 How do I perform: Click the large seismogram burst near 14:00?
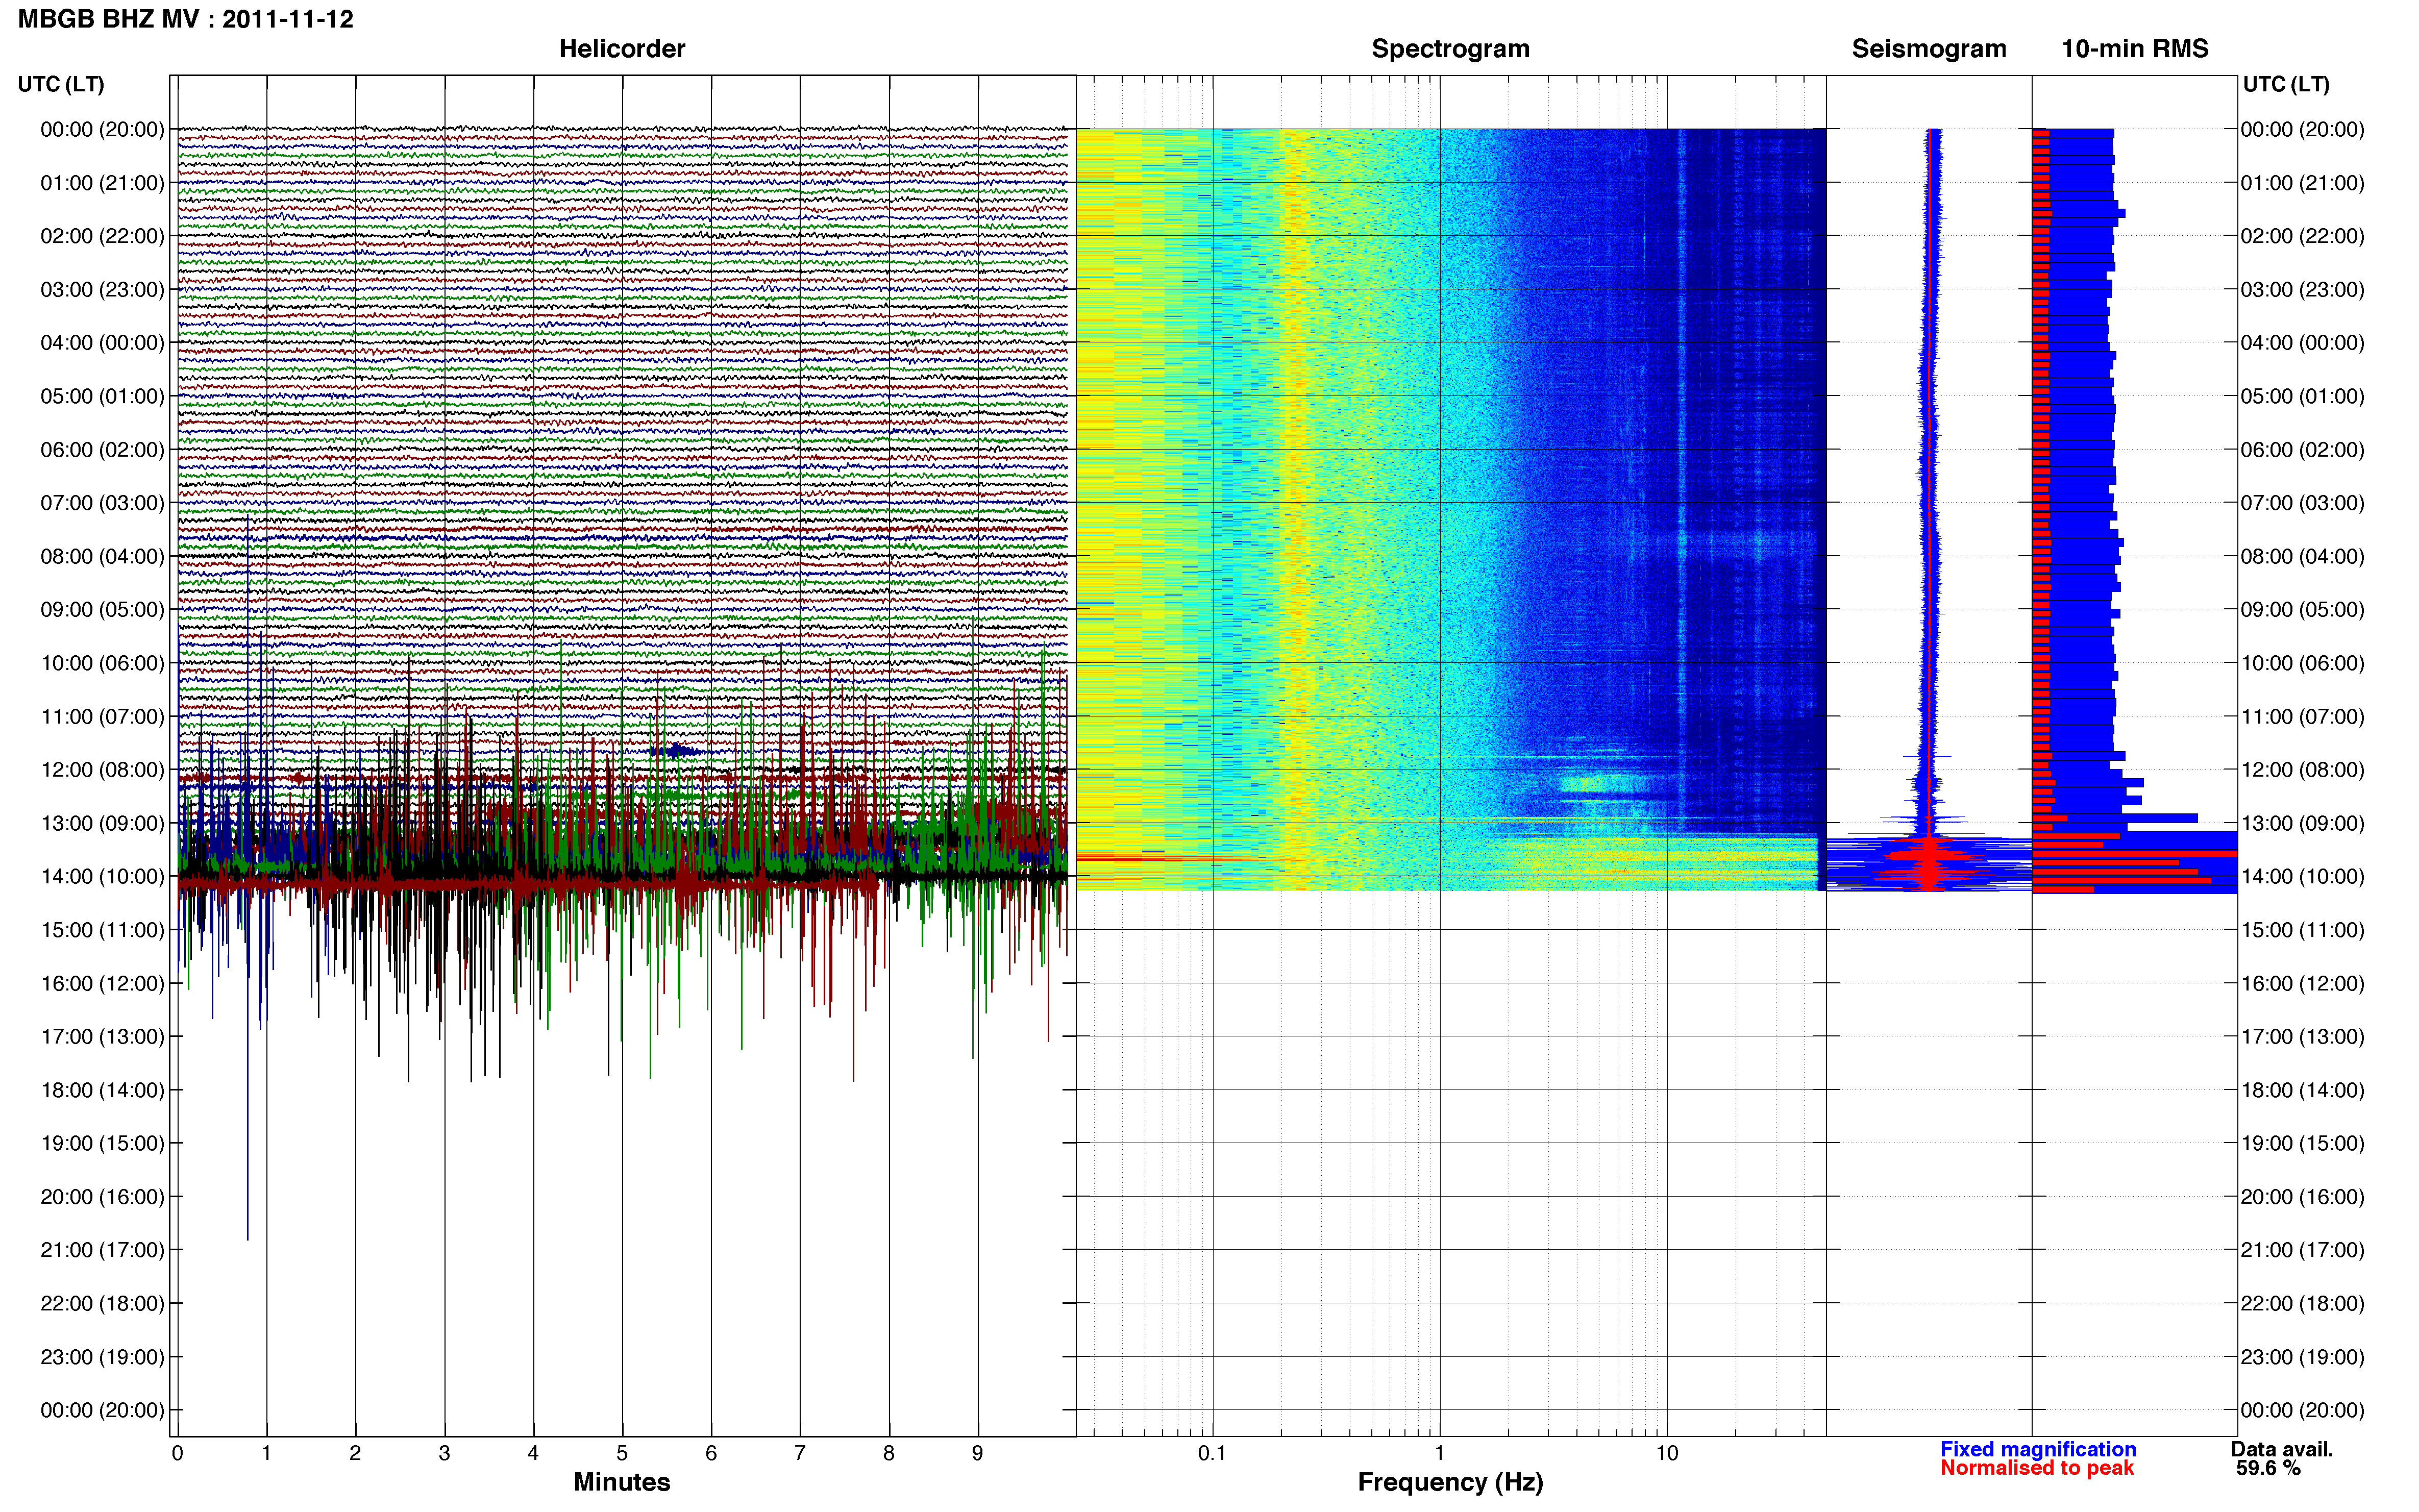[x=1929, y=864]
